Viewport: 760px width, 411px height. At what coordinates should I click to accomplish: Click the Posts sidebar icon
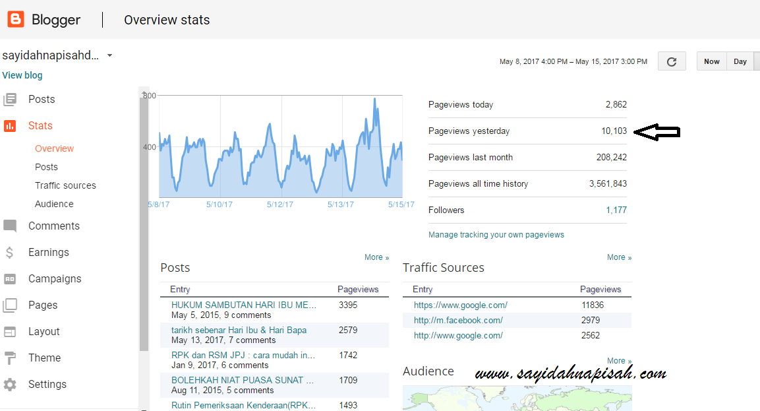tap(10, 100)
